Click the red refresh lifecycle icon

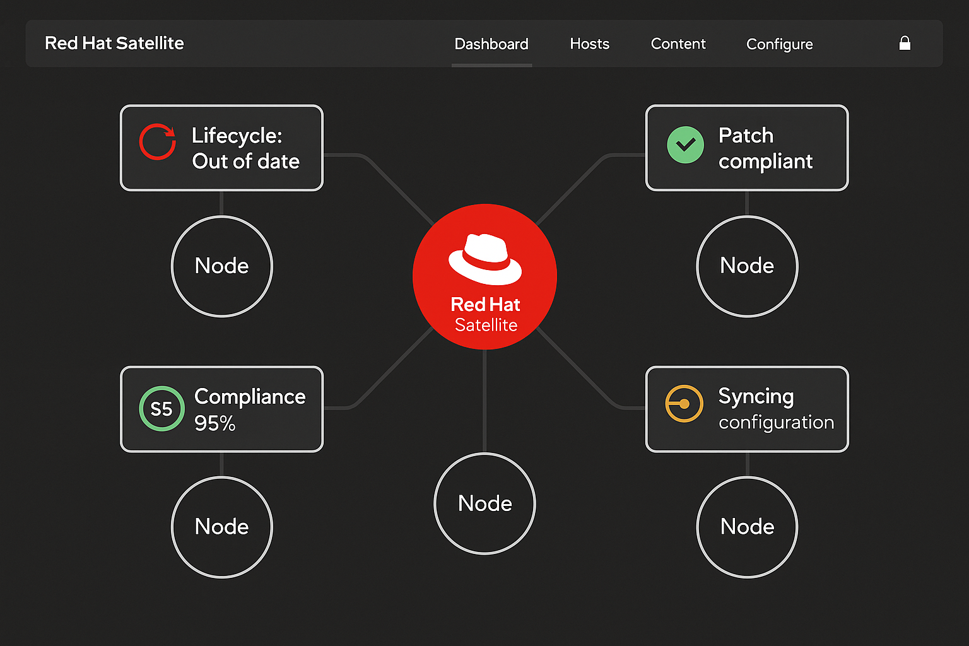pos(157,141)
